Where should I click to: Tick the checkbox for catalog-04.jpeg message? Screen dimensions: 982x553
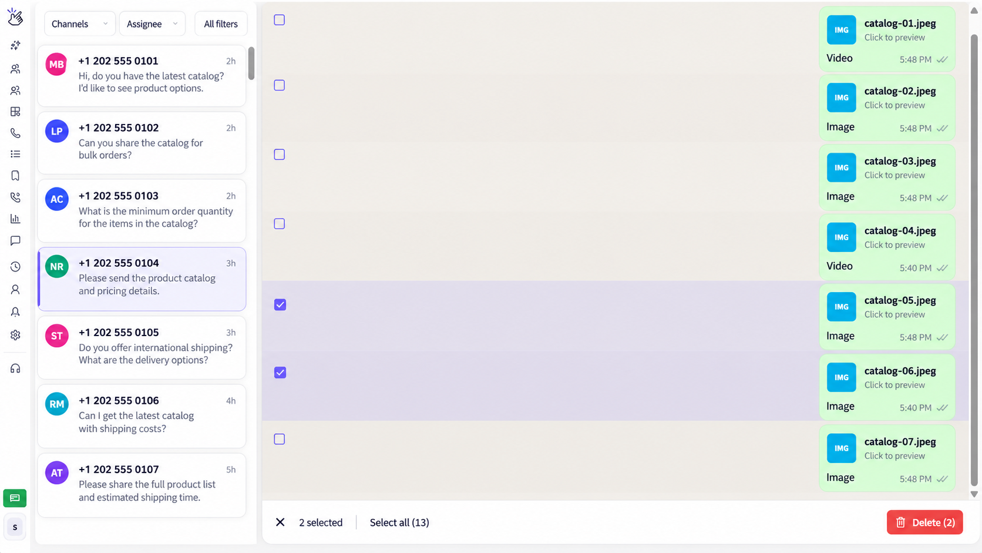pyautogui.click(x=280, y=224)
